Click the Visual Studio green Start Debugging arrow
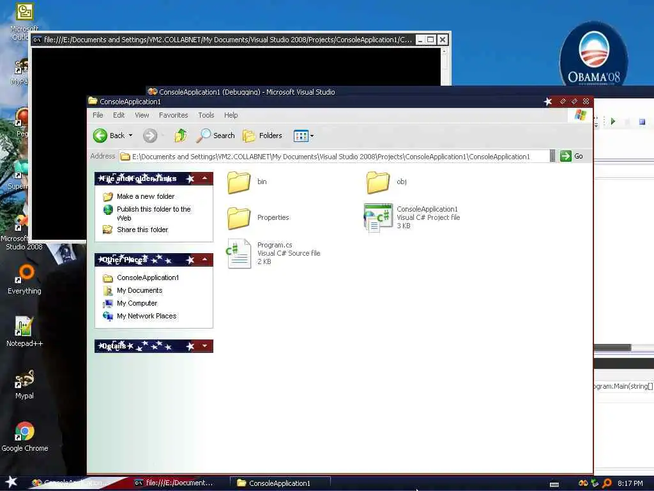This screenshot has width=654, height=491. coord(613,121)
